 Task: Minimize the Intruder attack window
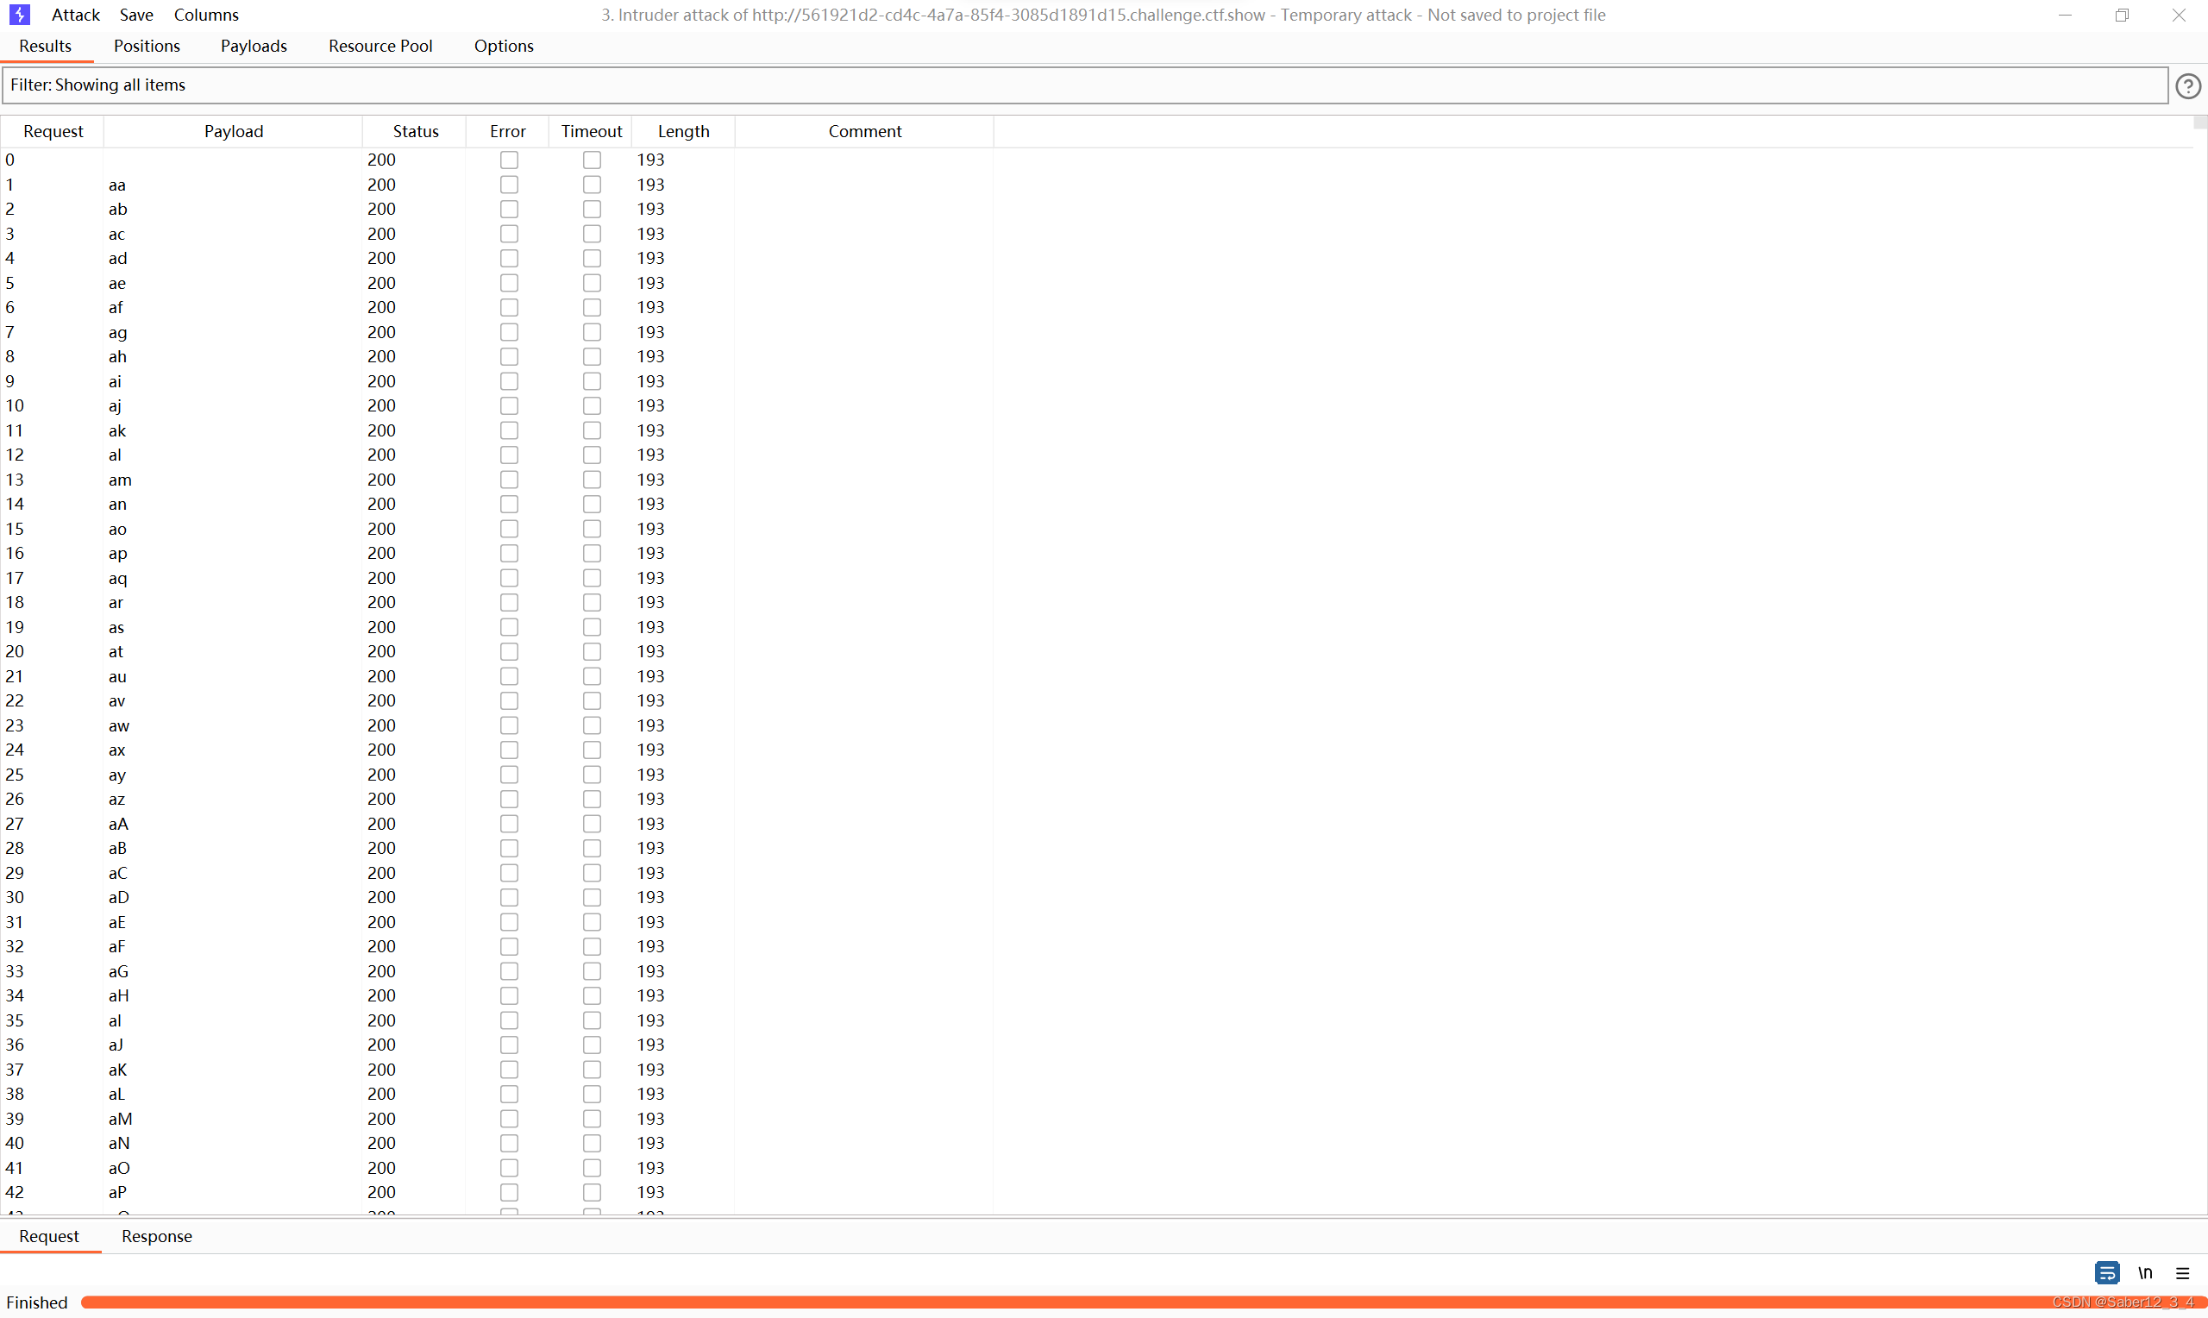tap(2065, 16)
